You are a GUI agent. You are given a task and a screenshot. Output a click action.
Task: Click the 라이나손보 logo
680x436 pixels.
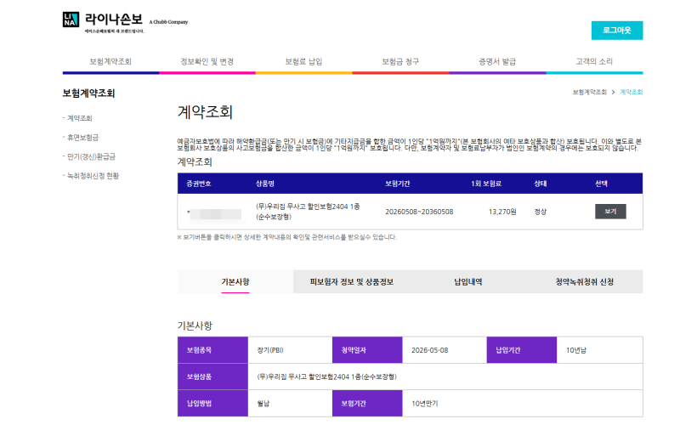coord(103,22)
